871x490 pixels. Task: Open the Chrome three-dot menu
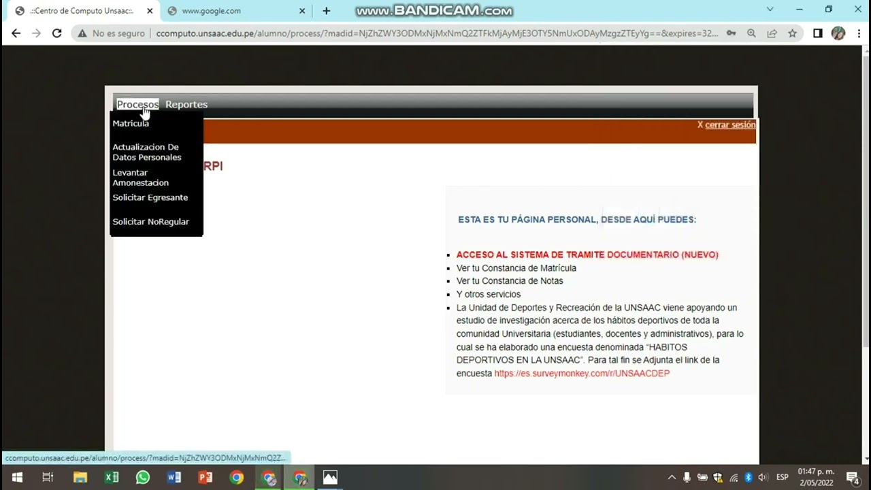[x=858, y=33]
